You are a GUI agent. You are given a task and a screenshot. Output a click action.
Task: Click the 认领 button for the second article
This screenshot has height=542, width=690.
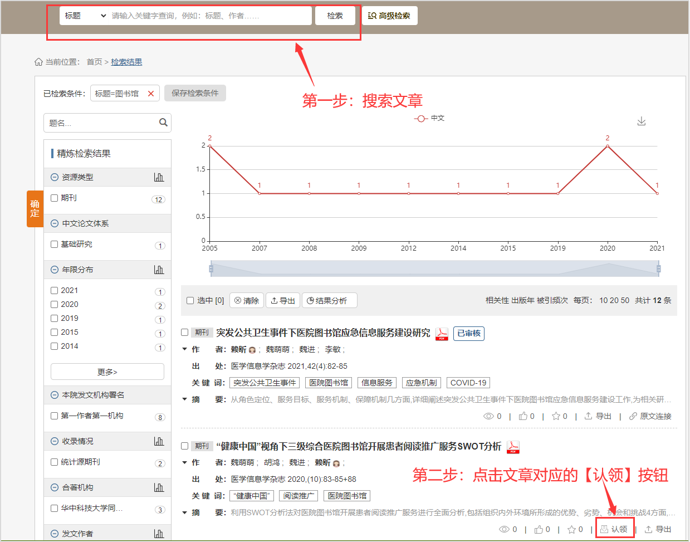click(x=614, y=529)
